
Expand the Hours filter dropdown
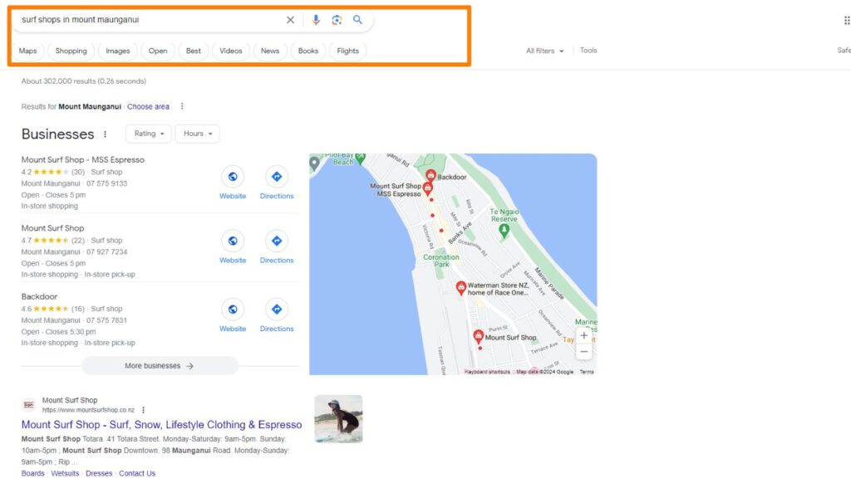coord(198,134)
